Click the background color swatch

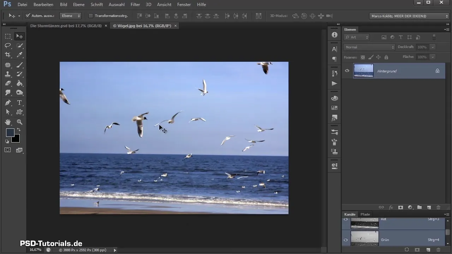coord(16,139)
